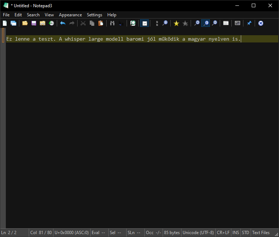Screen dimensions: 279x237
Task: Open the View menu
Action: pos(49,15)
